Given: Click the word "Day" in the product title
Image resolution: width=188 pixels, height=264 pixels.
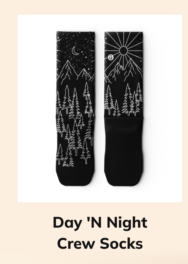Looking at the screenshot, I should tap(67, 223).
